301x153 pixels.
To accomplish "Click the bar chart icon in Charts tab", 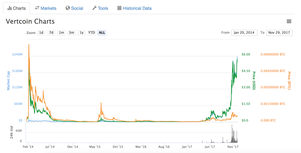I will coord(9,8).
